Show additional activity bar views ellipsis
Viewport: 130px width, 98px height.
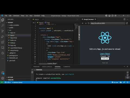click(x=3, y=59)
